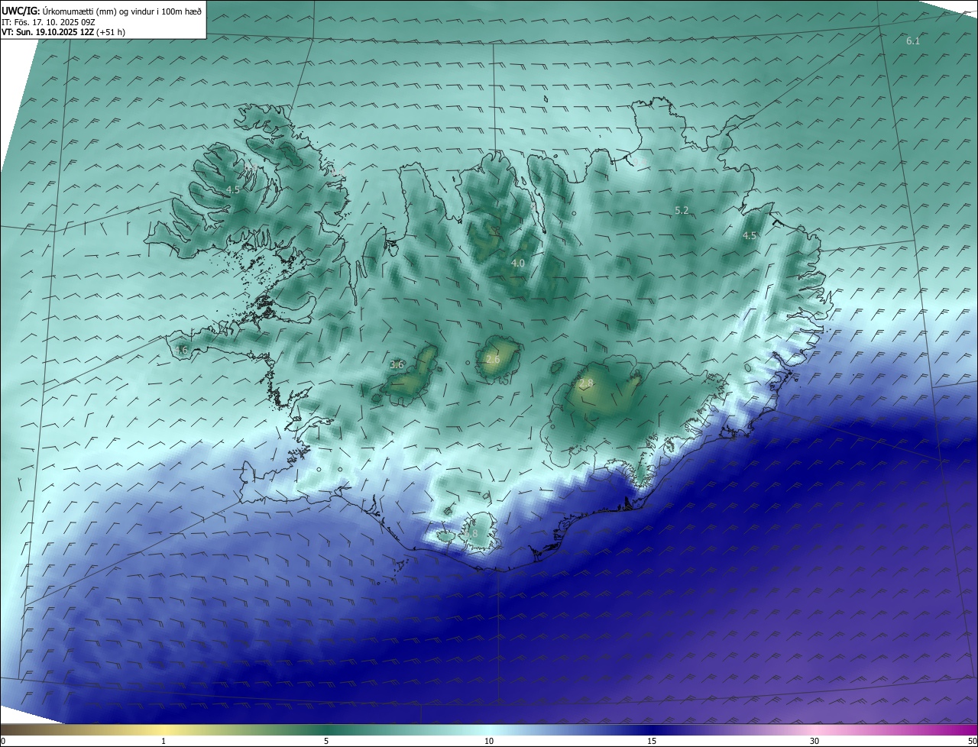Click the 3.6 value label on the map
Screen dimensions: 978x747
[x=397, y=365]
